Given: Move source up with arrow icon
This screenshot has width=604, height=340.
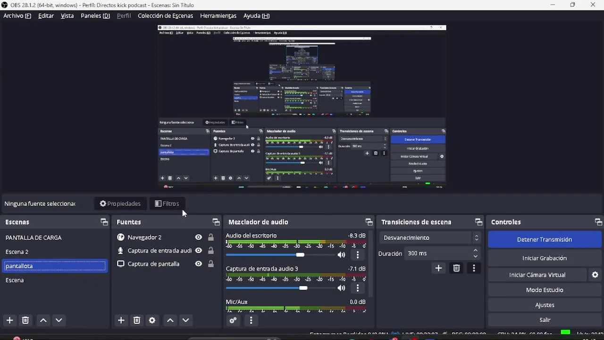Looking at the screenshot, I should tap(170, 320).
